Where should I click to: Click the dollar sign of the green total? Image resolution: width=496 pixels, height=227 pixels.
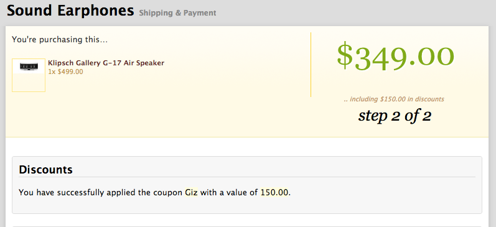point(345,57)
